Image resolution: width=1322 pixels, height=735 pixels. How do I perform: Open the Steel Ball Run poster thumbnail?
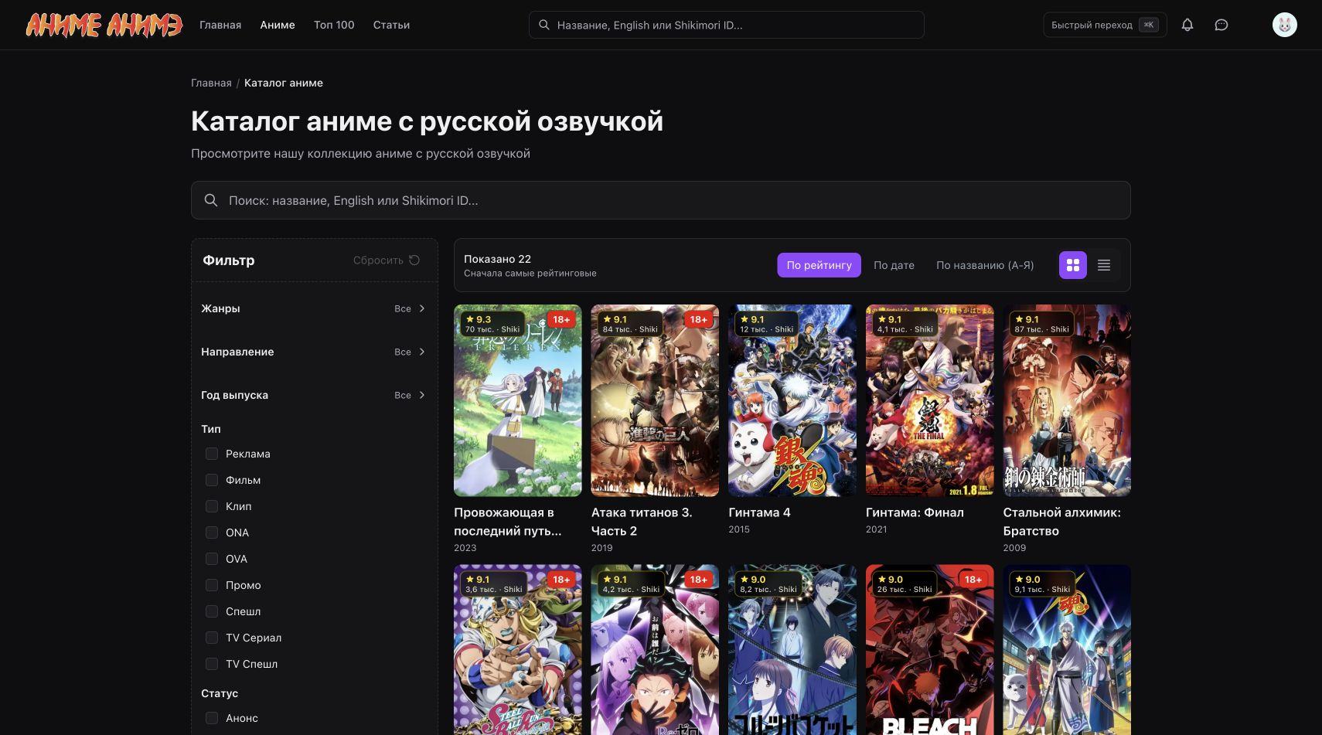coord(518,650)
